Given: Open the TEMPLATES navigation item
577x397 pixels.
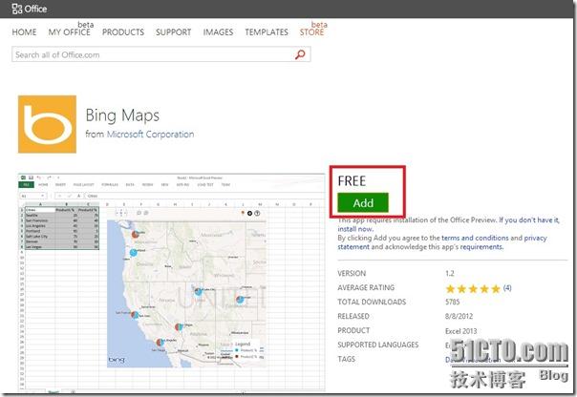Looking at the screenshot, I should [267, 32].
